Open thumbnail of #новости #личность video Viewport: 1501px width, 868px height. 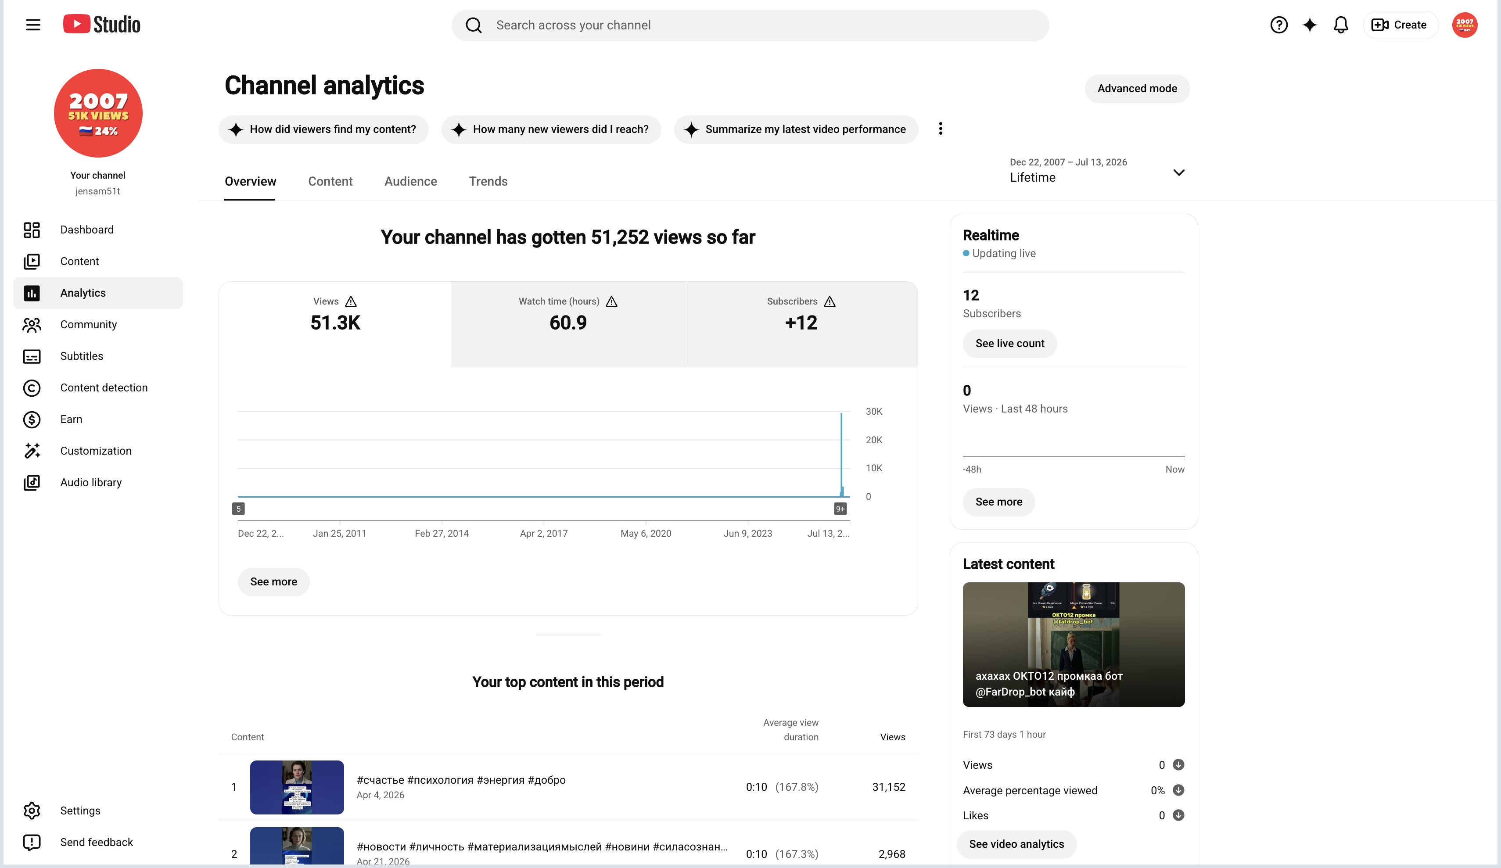297,846
